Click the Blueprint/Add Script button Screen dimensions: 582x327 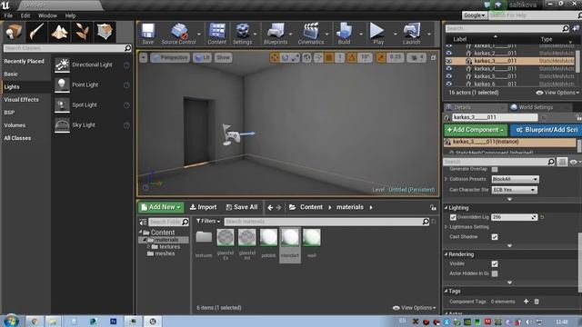(x=546, y=130)
